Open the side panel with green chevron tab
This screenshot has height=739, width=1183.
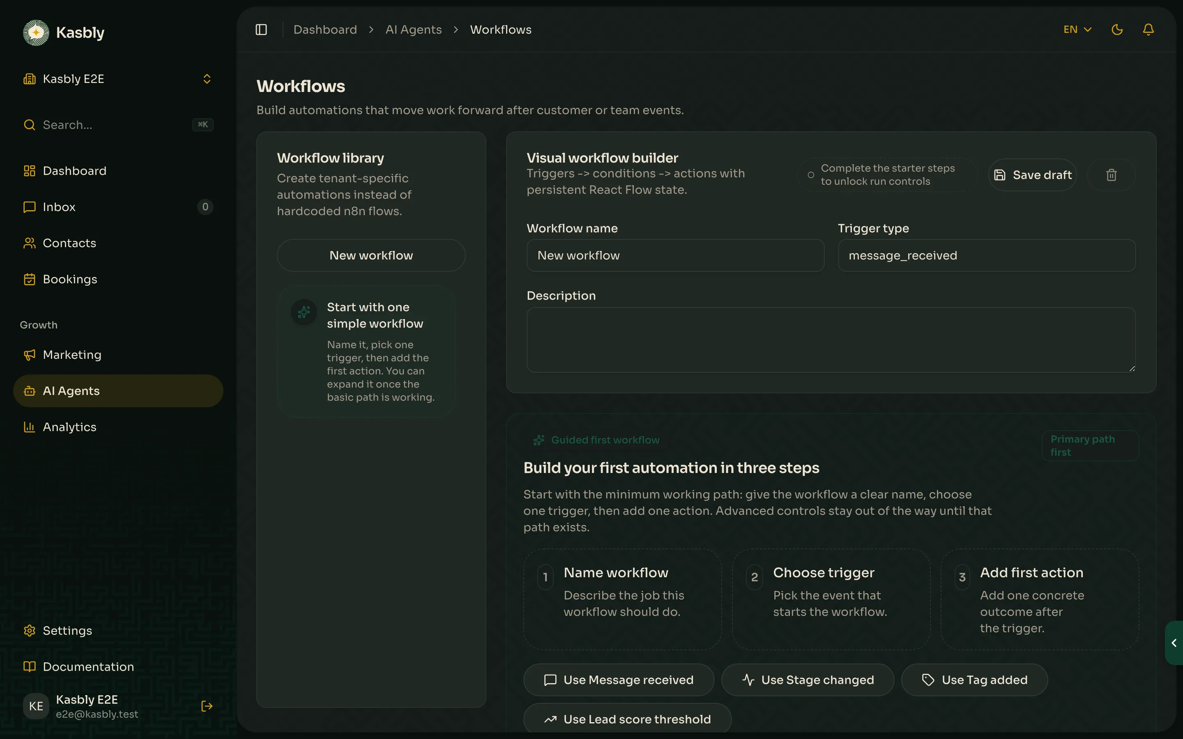point(1174,643)
